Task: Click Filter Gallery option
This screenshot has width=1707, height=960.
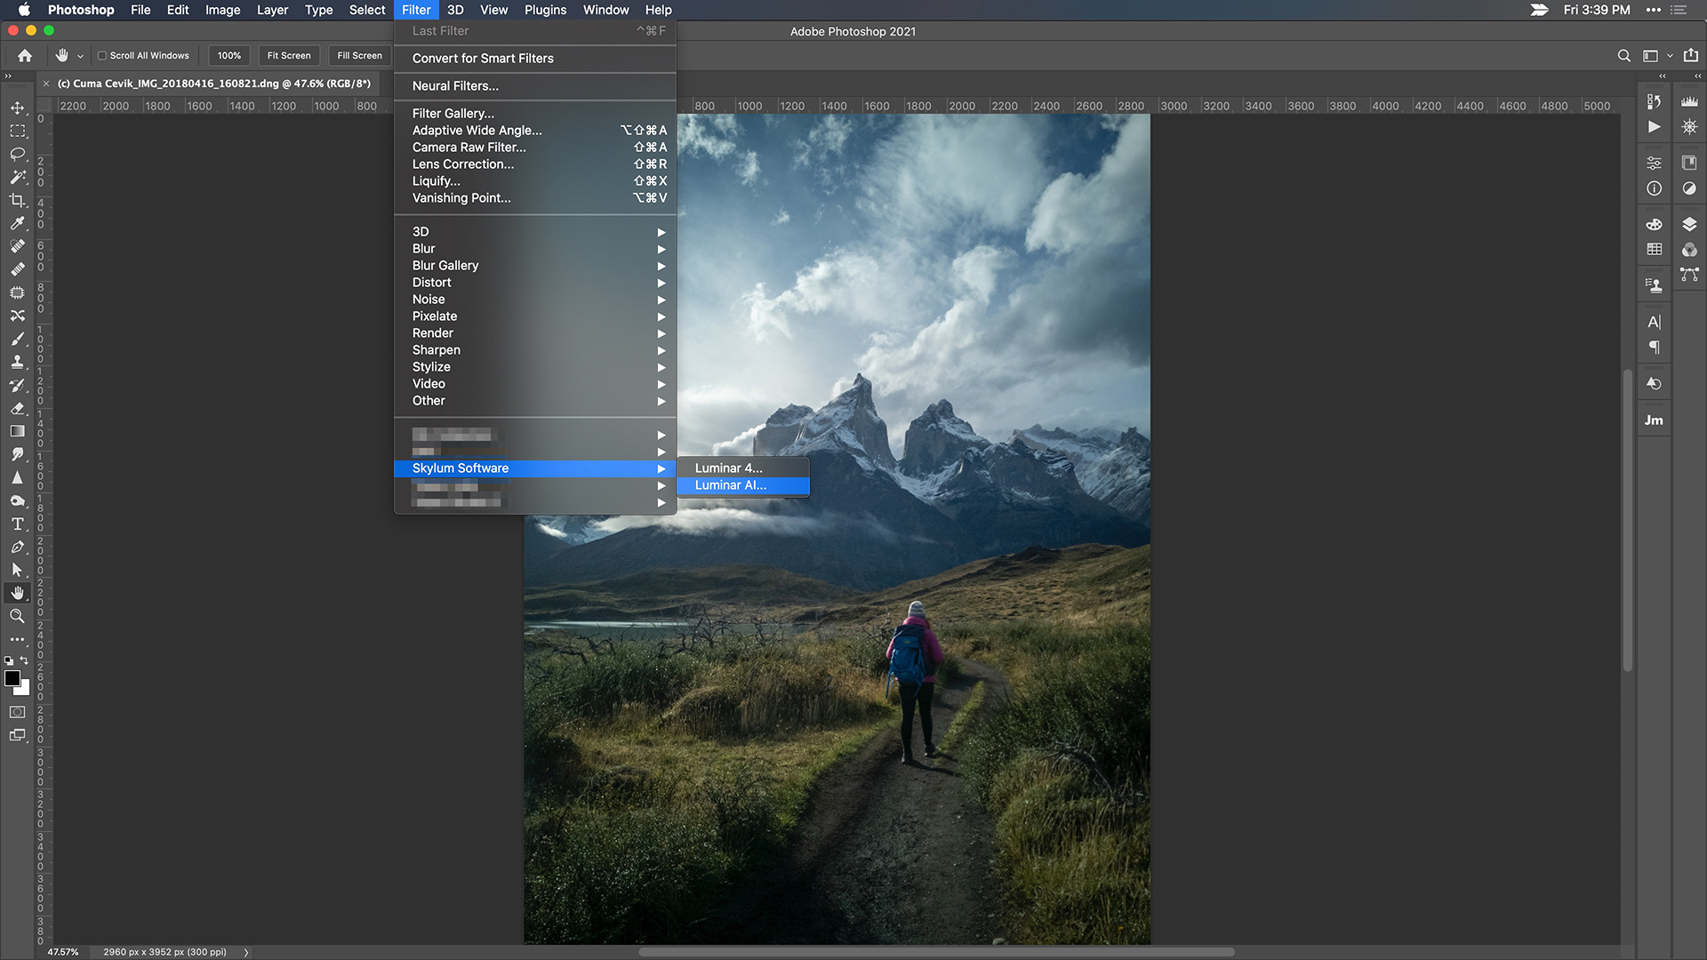Action: [453, 113]
